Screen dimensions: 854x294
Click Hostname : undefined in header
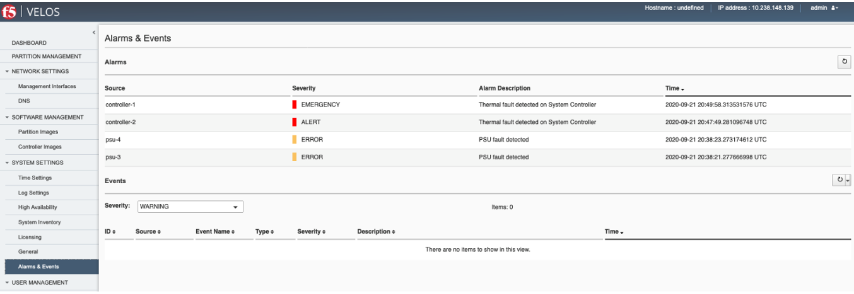click(674, 8)
